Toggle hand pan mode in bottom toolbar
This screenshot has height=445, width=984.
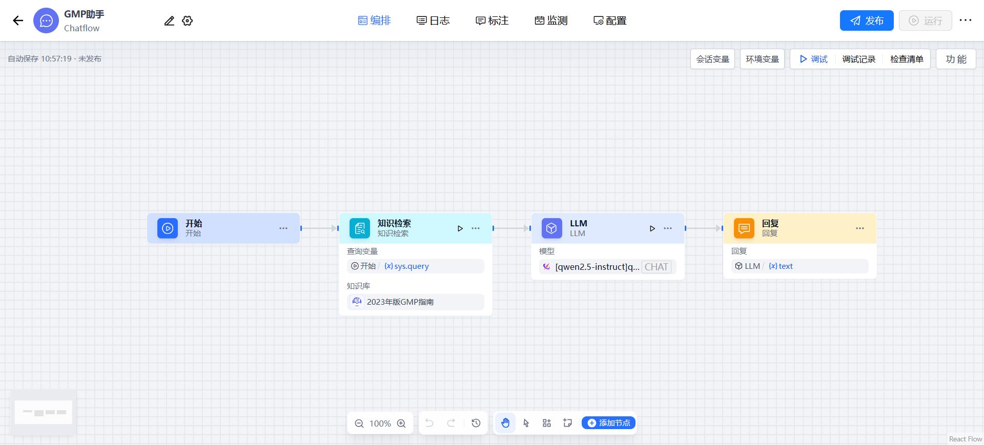tap(505, 423)
